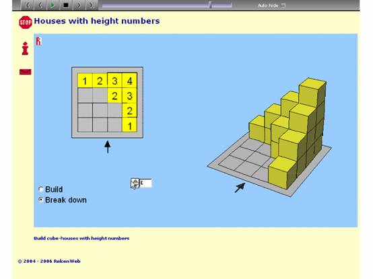
Task: Open the red info figure icon in sidebar
Action: coord(25,48)
